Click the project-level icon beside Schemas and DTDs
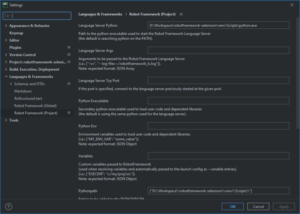Image resolution: width=300 pixels, height=214 pixels. [x=69, y=84]
